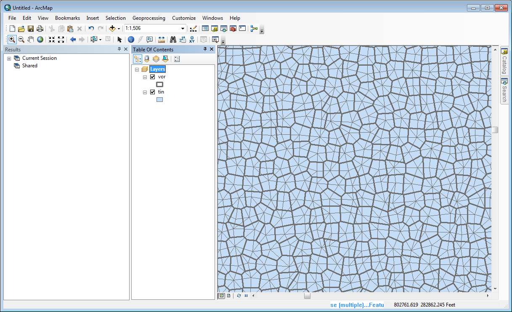512x312 pixels.
Task: Click the Full Extent globe icon
Action: coord(40,40)
